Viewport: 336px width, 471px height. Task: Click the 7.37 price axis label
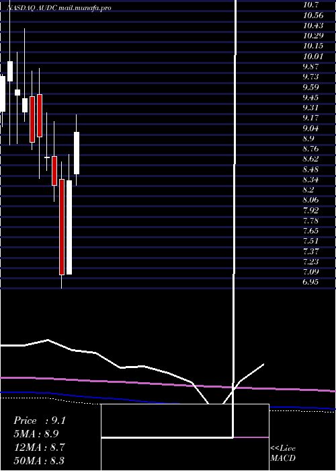pos(310,251)
